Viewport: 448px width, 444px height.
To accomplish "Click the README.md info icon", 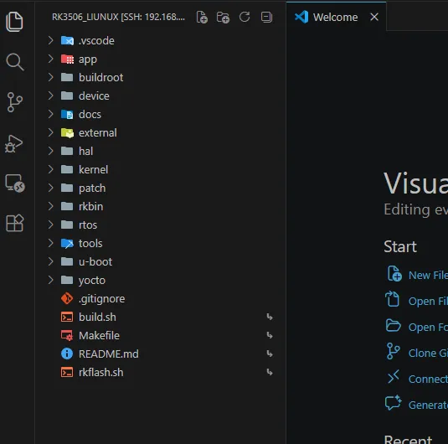I will click(67, 354).
